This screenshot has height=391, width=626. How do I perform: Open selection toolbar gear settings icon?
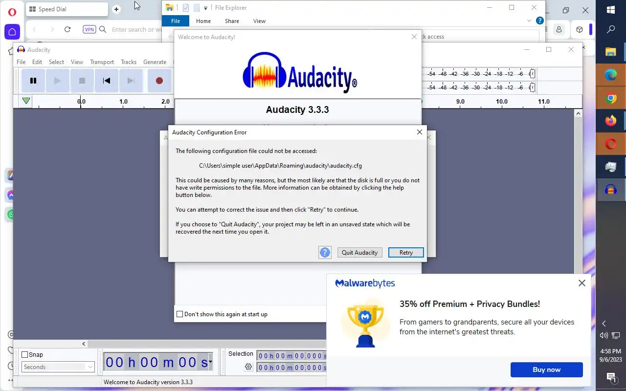(x=248, y=367)
